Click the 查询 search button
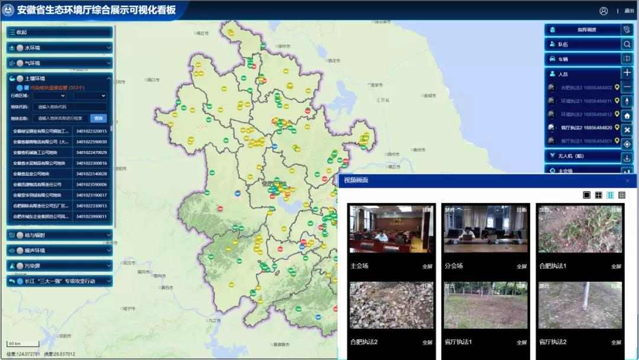 (x=98, y=118)
